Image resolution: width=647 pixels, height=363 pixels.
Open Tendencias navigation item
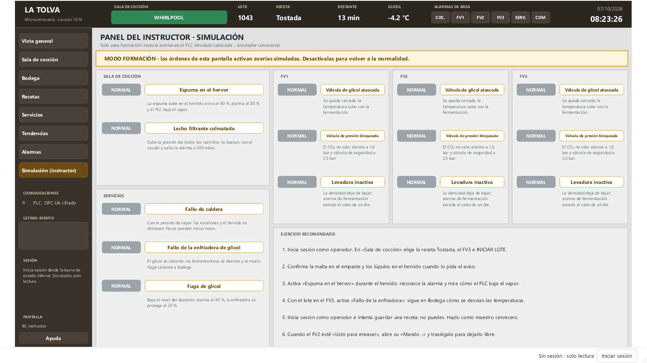tap(53, 133)
